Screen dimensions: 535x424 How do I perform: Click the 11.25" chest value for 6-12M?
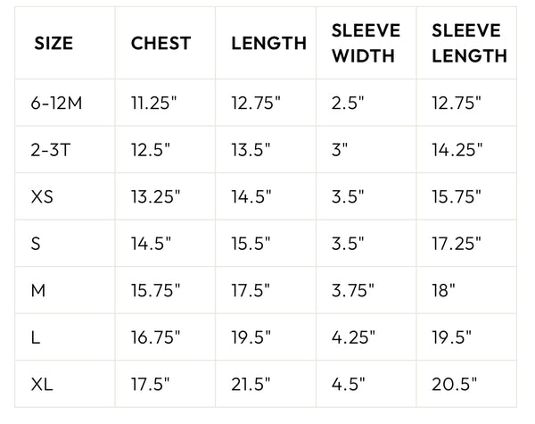point(155,102)
